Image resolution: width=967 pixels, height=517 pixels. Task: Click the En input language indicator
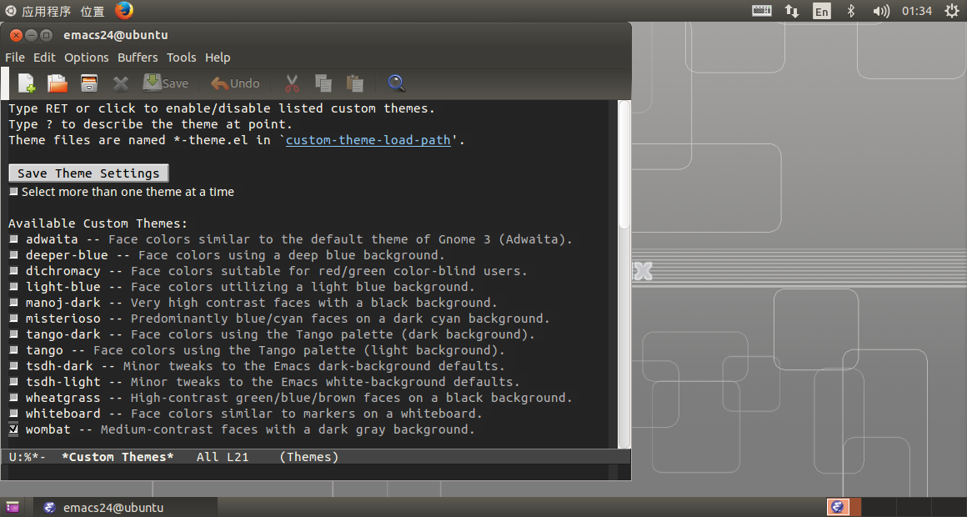coord(821,11)
